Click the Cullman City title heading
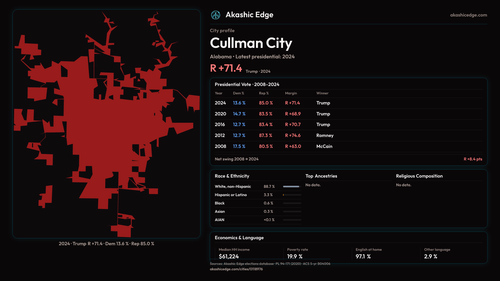The height and width of the screenshot is (281, 500). click(x=251, y=43)
